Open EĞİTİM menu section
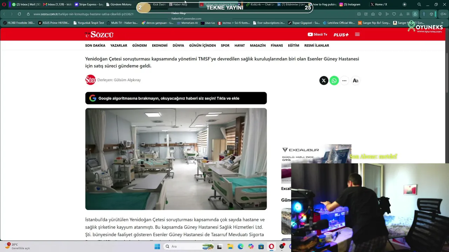 [294, 45]
